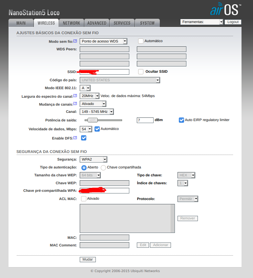The height and width of the screenshot is (278, 253).
Task: Toggle Automático checkbox beside wireless mode
Action: coord(141,41)
